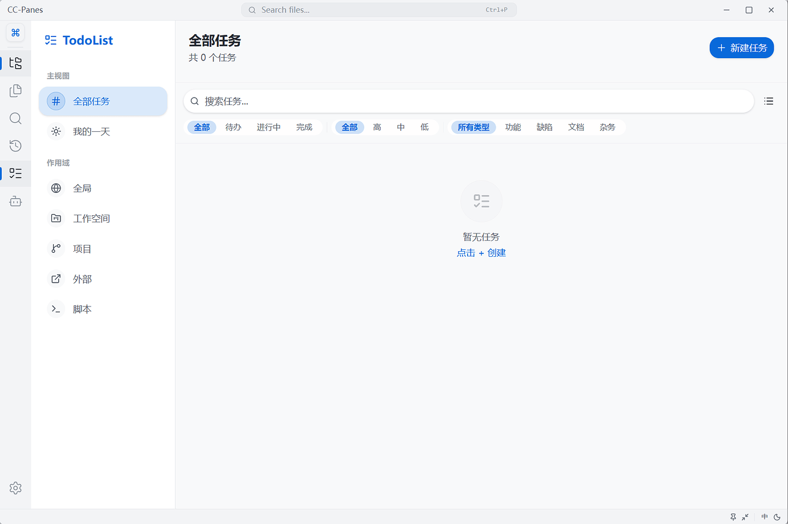Image resolution: width=788 pixels, height=524 pixels.
Task: Click the 点击 + 创建 link
Action: pos(481,253)
